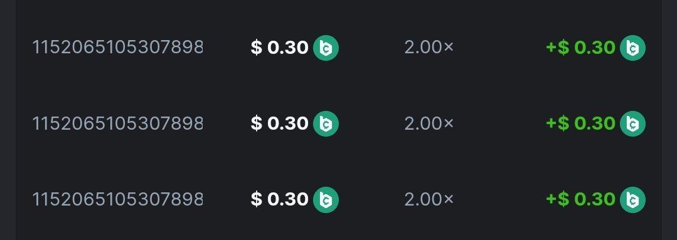The height and width of the screenshot is (240, 677).
Task: Open first row bet ID 1152065105307898
Action: click(118, 48)
